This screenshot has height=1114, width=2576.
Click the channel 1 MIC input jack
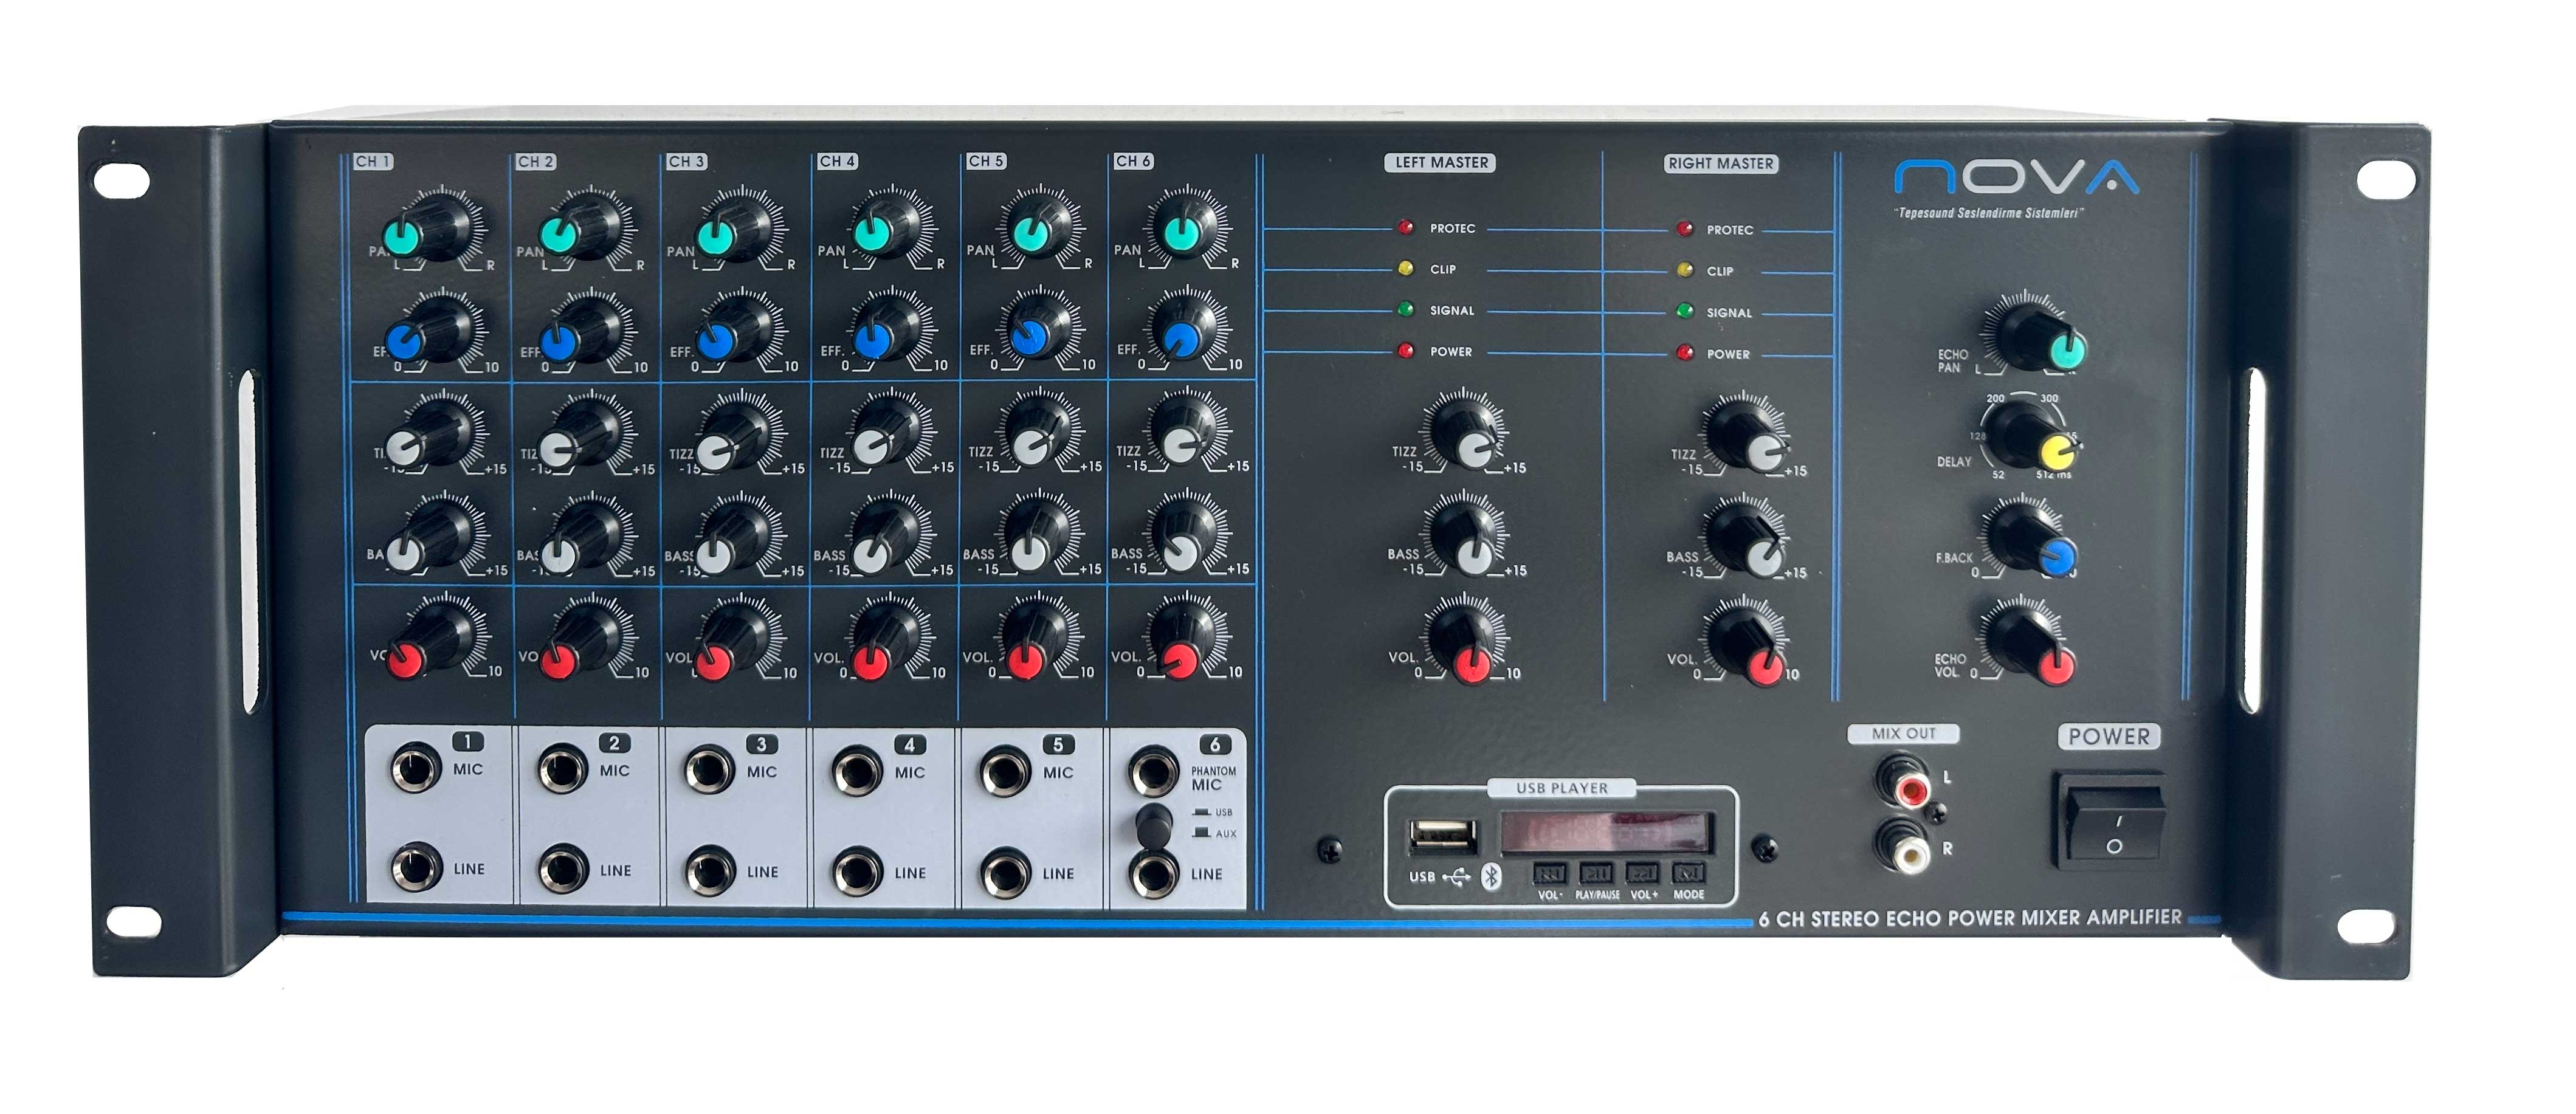pos(415,770)
